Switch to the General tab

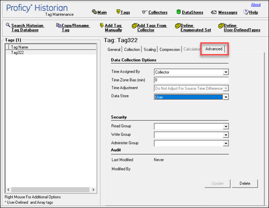114,49
